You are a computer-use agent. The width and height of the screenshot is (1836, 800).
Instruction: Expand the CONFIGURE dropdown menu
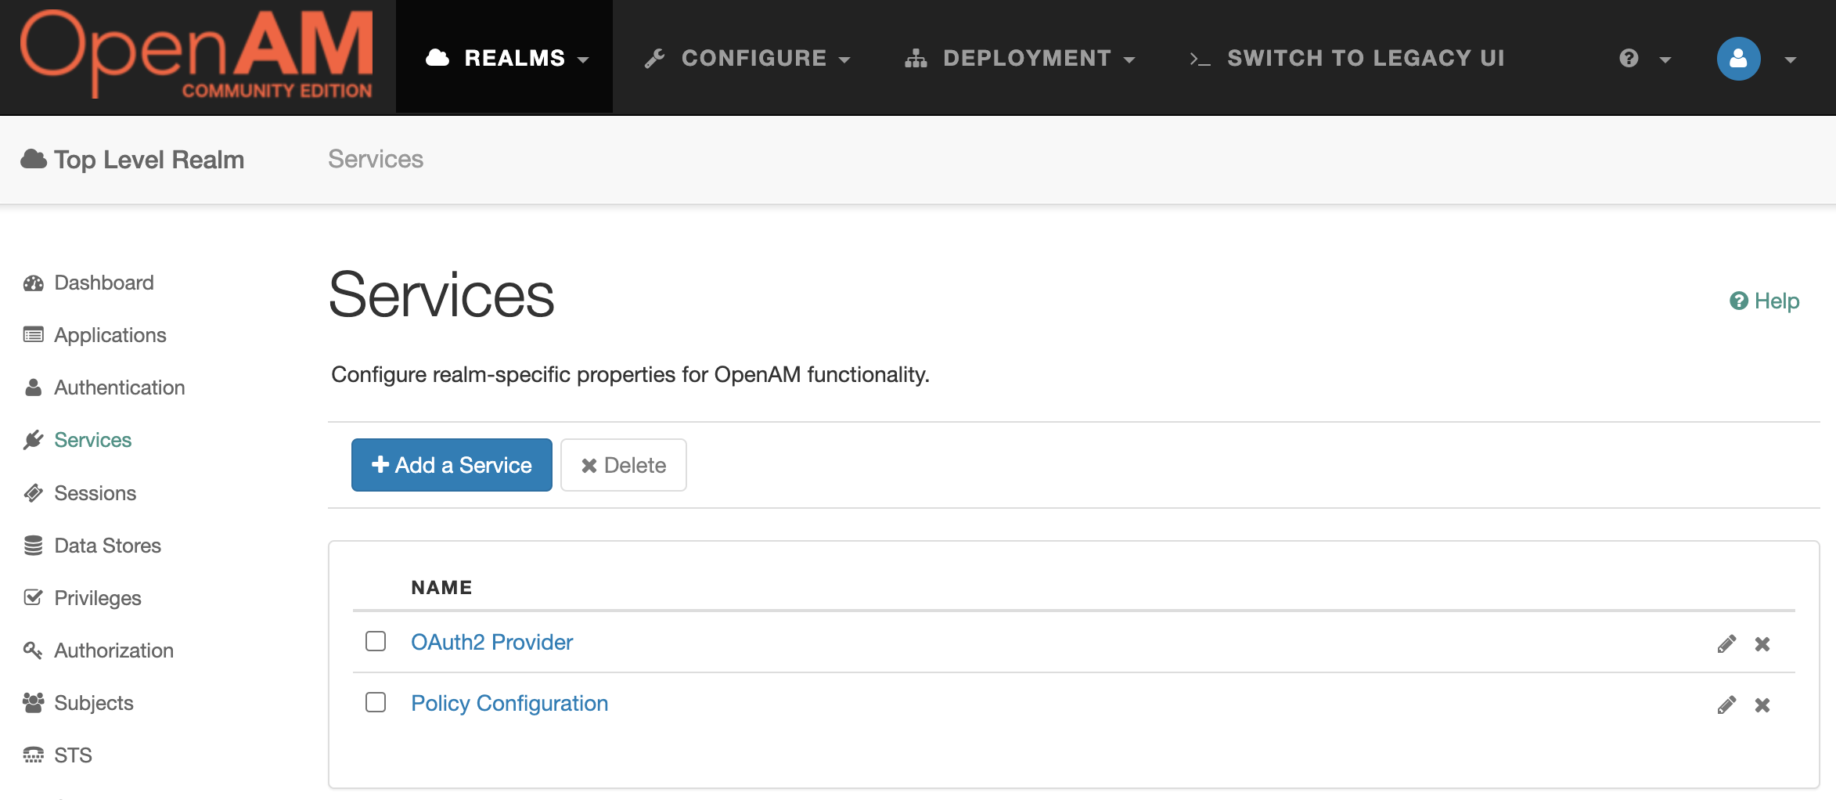[x=747, y=58]
